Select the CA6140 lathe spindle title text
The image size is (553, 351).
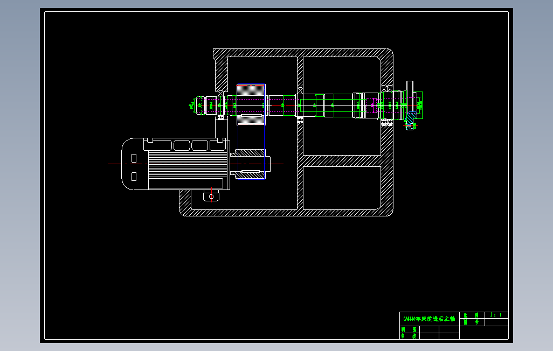(x=429, y=319)
